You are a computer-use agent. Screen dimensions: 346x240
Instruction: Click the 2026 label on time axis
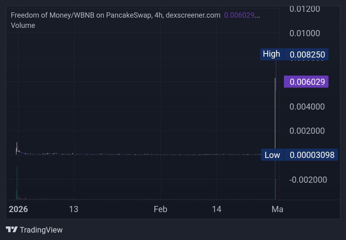click(18, 209)
